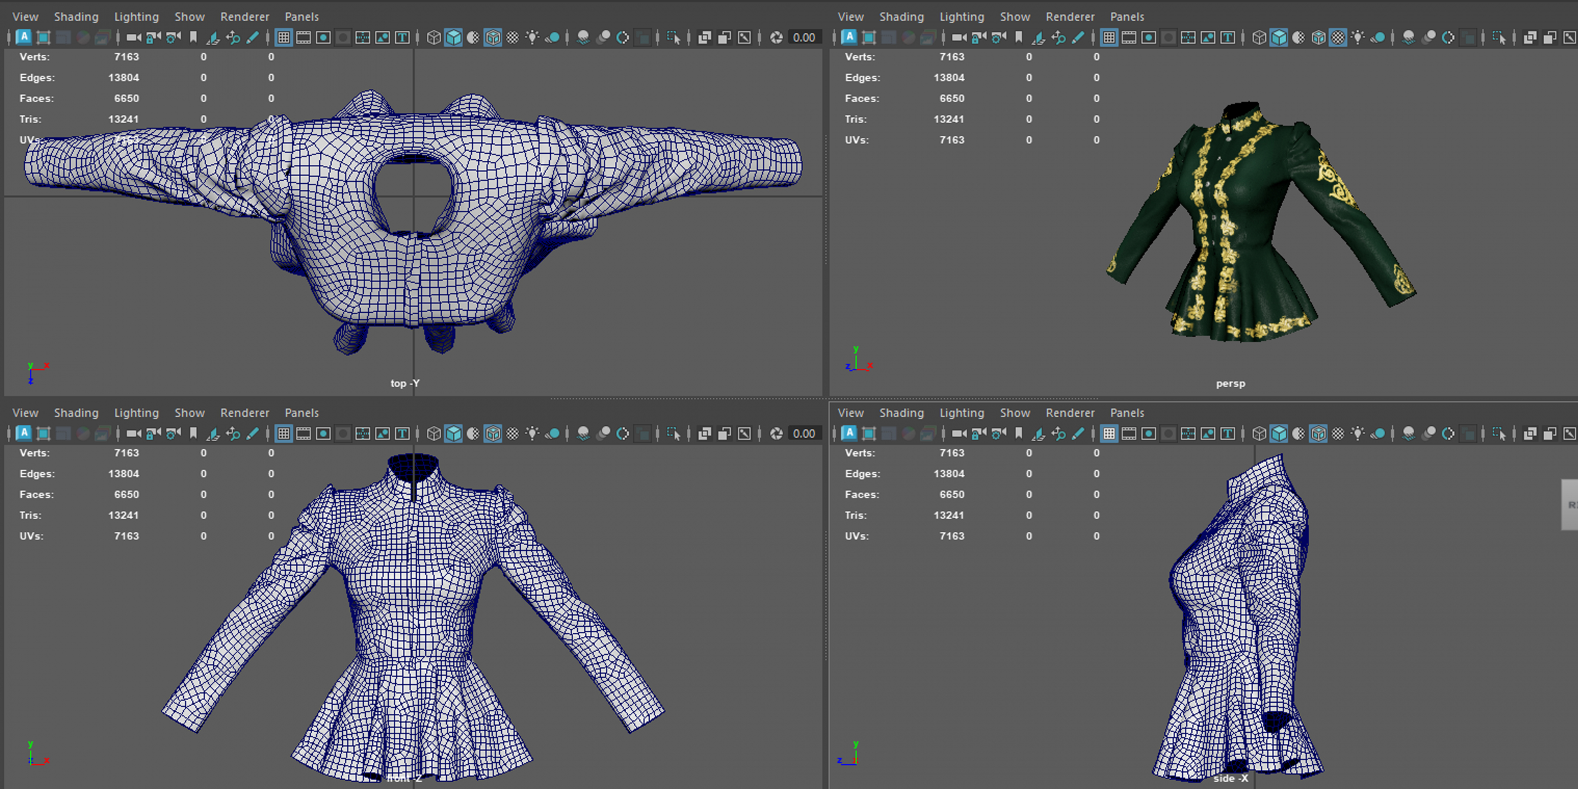Click exposure value field in top panel
This screenshot has width=1578, height=789.
click(x=804, y=37)
